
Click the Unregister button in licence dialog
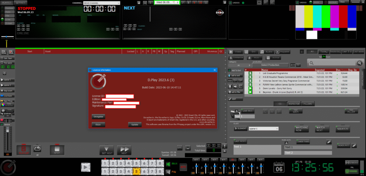click(98, 117)
